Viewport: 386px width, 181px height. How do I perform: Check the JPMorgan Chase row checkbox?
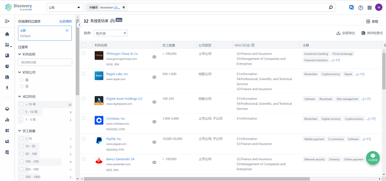pos(83,53)
